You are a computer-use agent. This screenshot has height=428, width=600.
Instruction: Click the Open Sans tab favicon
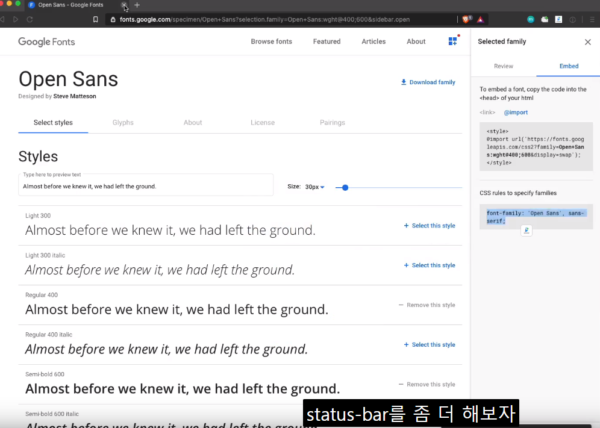pyautogui.click(x=32, y=5)
